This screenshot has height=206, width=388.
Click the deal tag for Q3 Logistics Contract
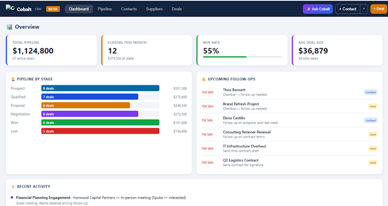(x=373, y=163)
